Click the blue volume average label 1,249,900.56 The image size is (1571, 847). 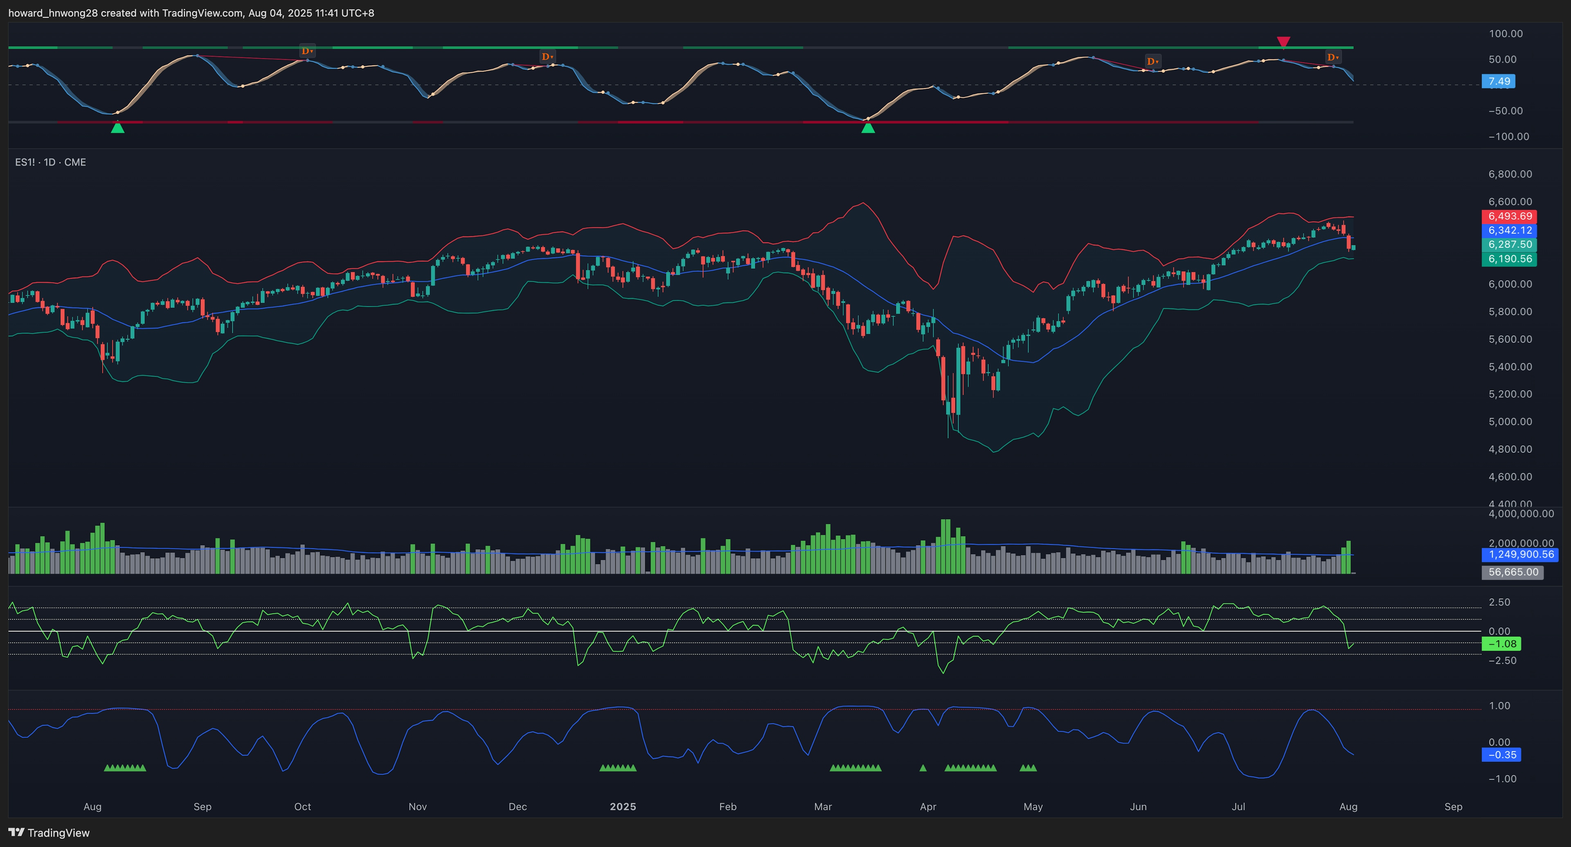(1520, 554)
